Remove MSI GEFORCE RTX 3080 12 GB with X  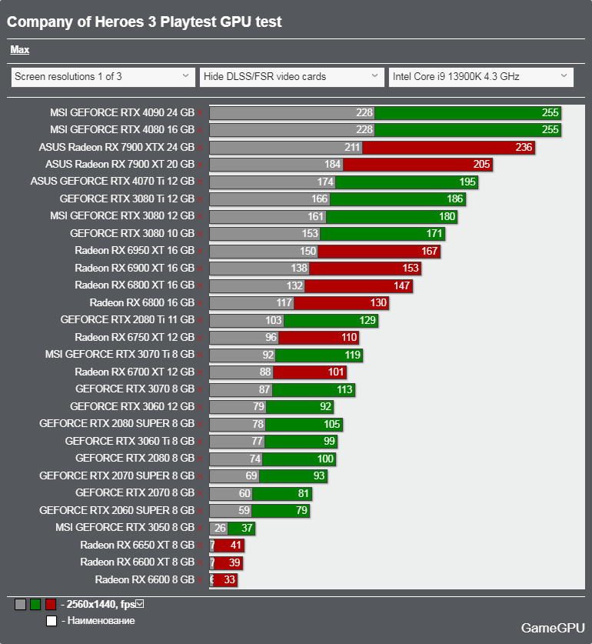pos(200,216)
